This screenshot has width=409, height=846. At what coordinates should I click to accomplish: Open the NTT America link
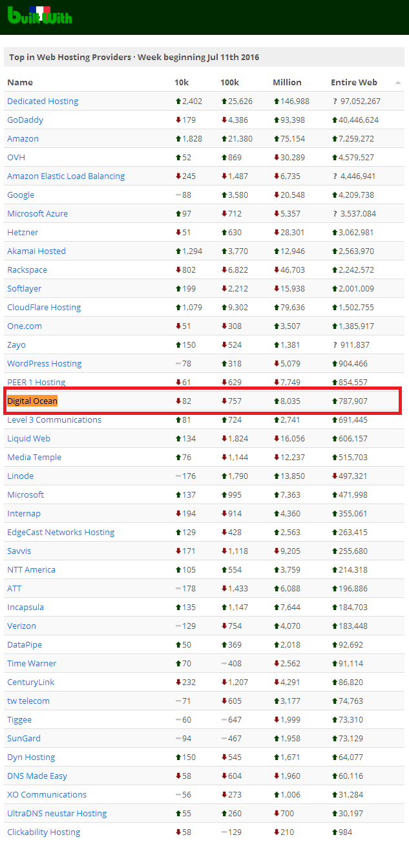click(32, 569)
